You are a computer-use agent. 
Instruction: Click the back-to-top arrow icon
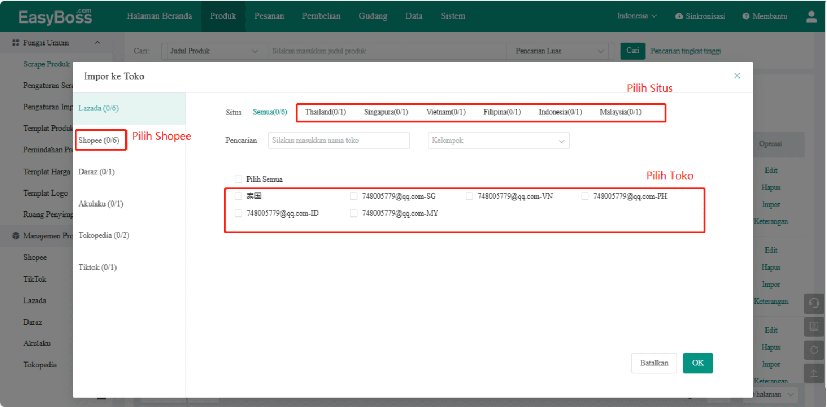tap(814, 373)
